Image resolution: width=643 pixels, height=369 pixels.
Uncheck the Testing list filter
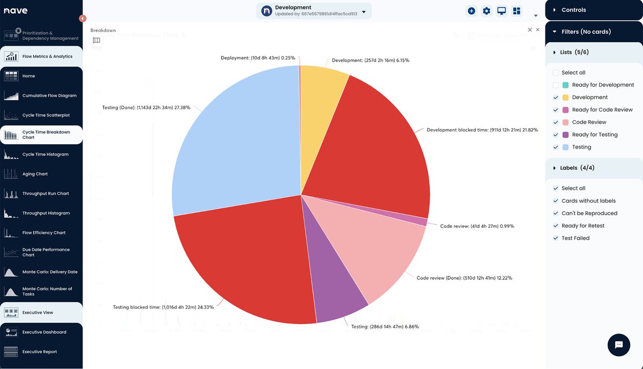click(556, 147)
